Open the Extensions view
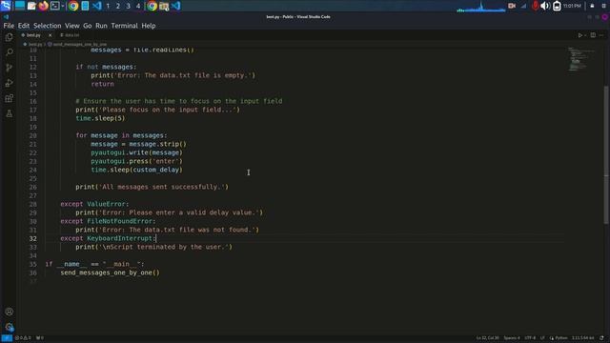The height and width of the screenshot is (343, 610). point(9,98)
